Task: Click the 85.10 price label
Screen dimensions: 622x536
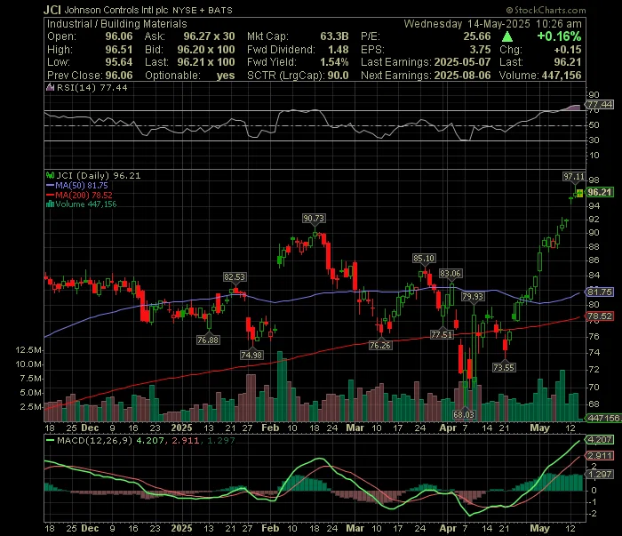Action: 424,259
